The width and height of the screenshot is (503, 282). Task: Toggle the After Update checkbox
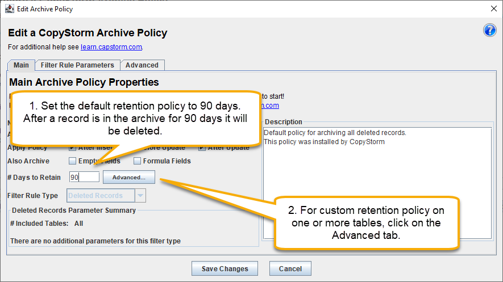tap(202, 148)
